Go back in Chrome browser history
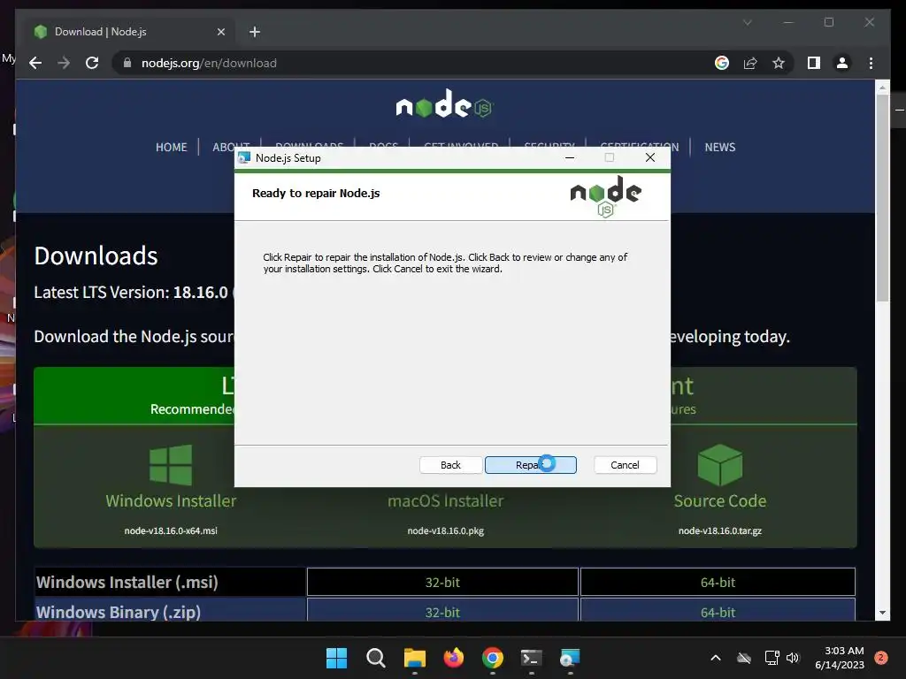Screen dimensions: 906x679 tap(35, 63)
